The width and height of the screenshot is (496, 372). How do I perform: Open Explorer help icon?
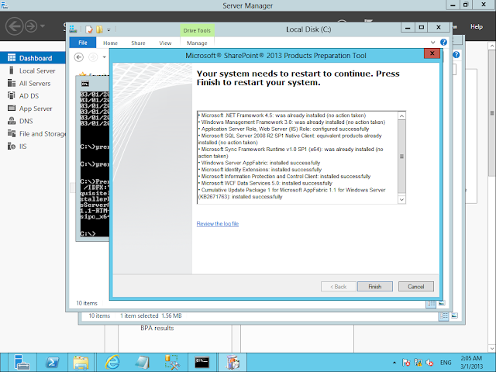pos(443,42)
